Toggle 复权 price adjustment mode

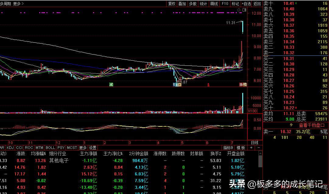(x=172, y=4)
